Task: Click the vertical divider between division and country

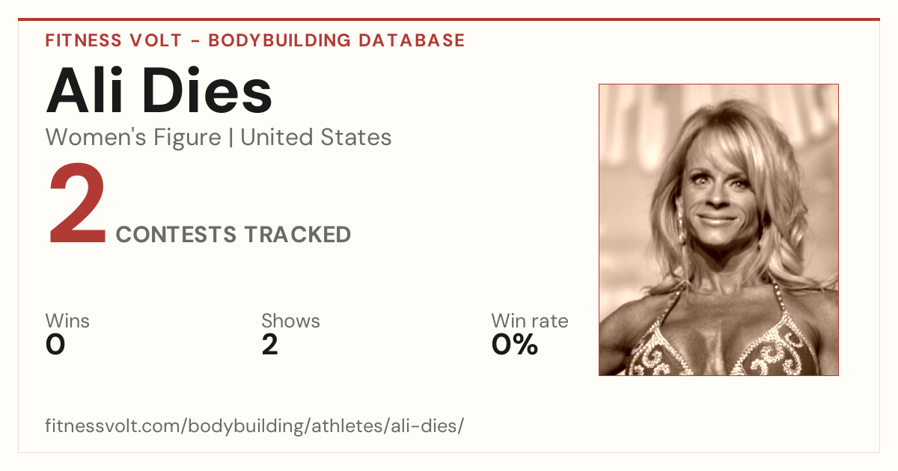Action: [230, 138]
